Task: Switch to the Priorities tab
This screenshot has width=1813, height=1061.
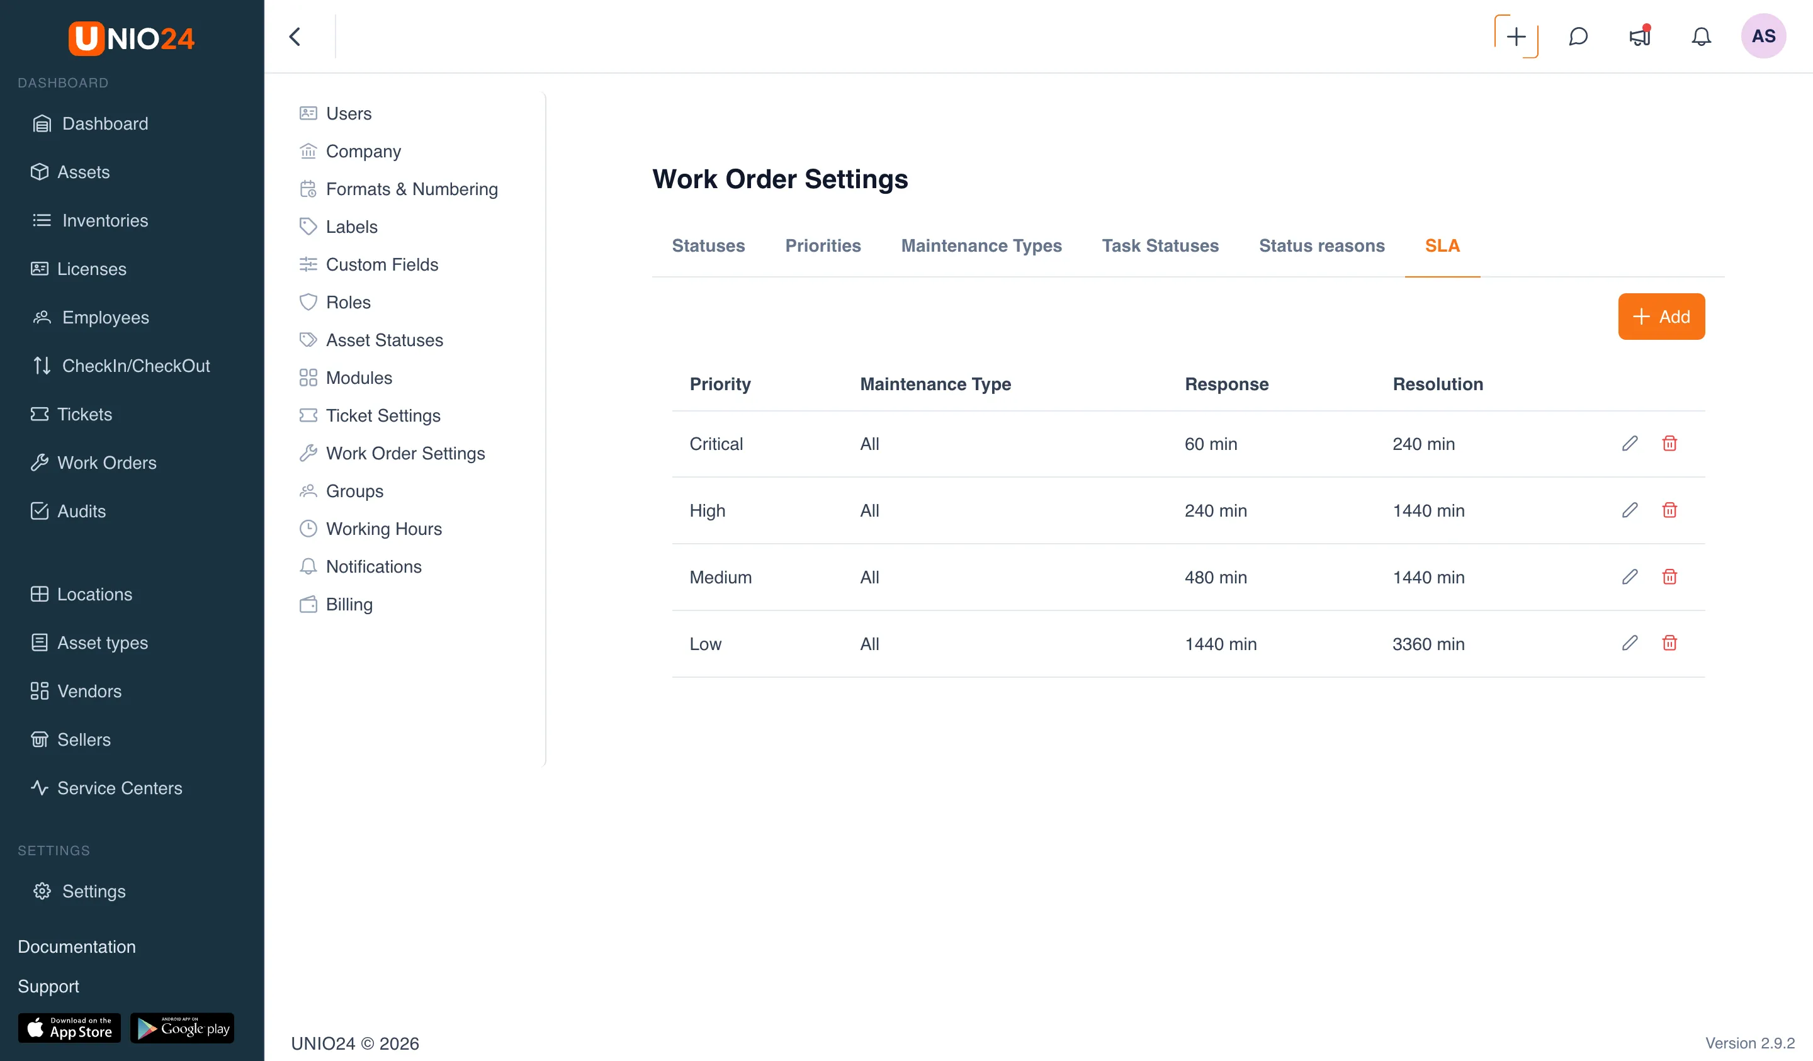Action: [823, 246]
